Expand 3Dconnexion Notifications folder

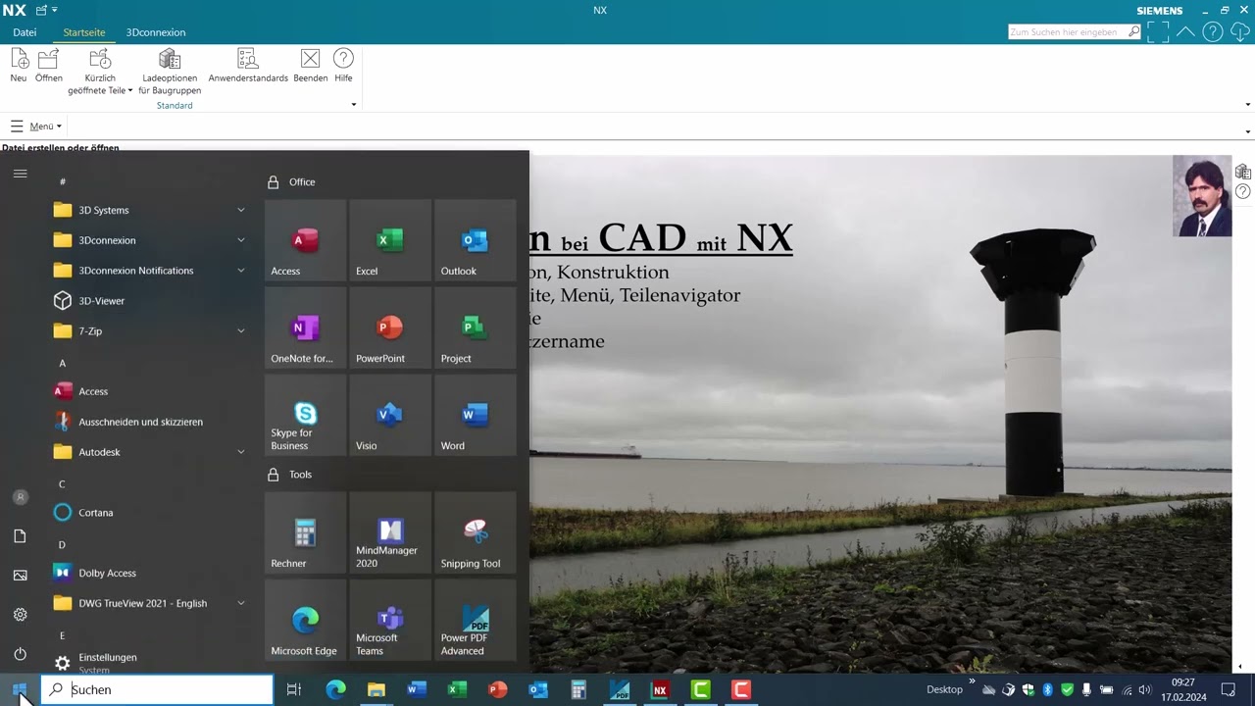click(150, 271)
